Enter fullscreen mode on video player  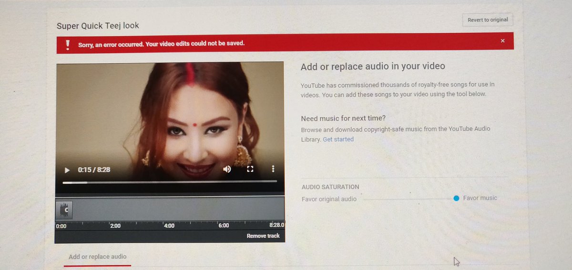[x=250, y=169]
